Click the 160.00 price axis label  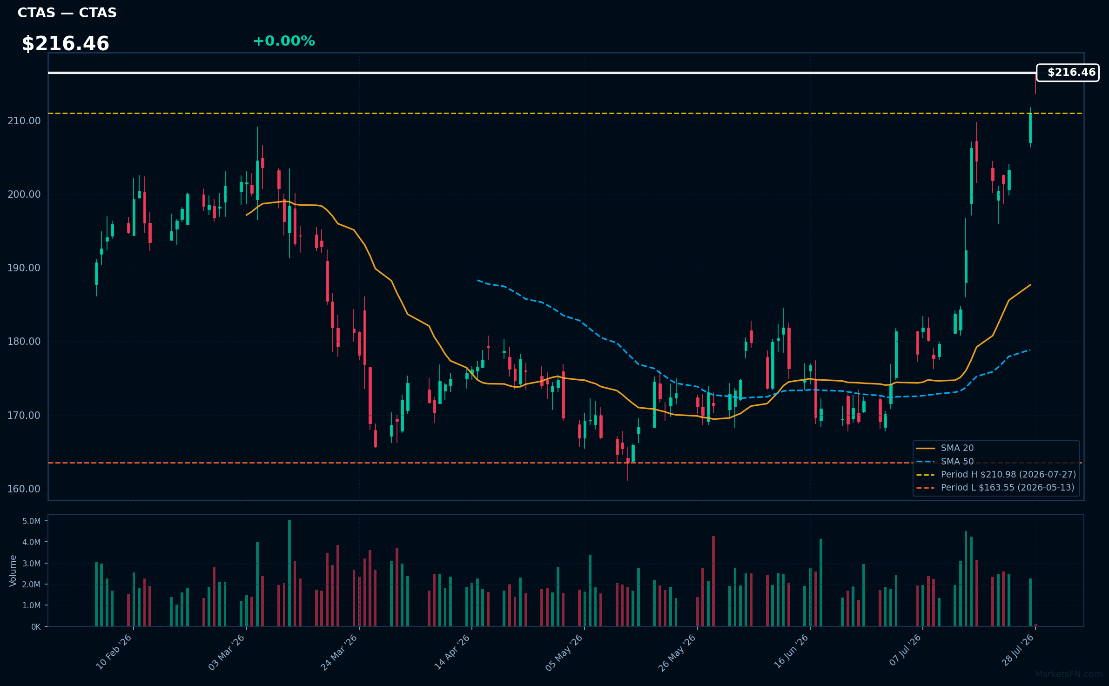click(24, 489)
